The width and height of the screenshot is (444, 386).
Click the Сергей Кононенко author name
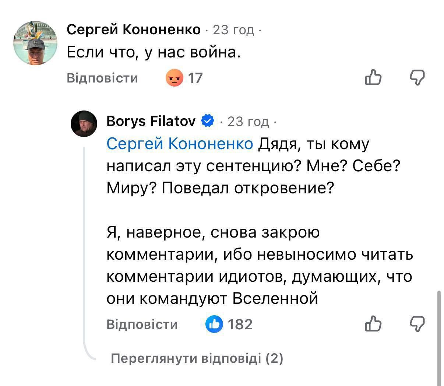tap(134, 29)
